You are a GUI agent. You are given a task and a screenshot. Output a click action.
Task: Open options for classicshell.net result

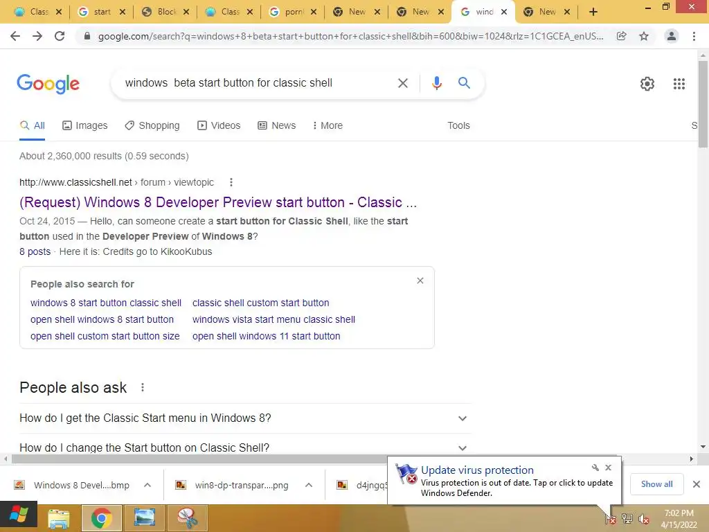231,182
